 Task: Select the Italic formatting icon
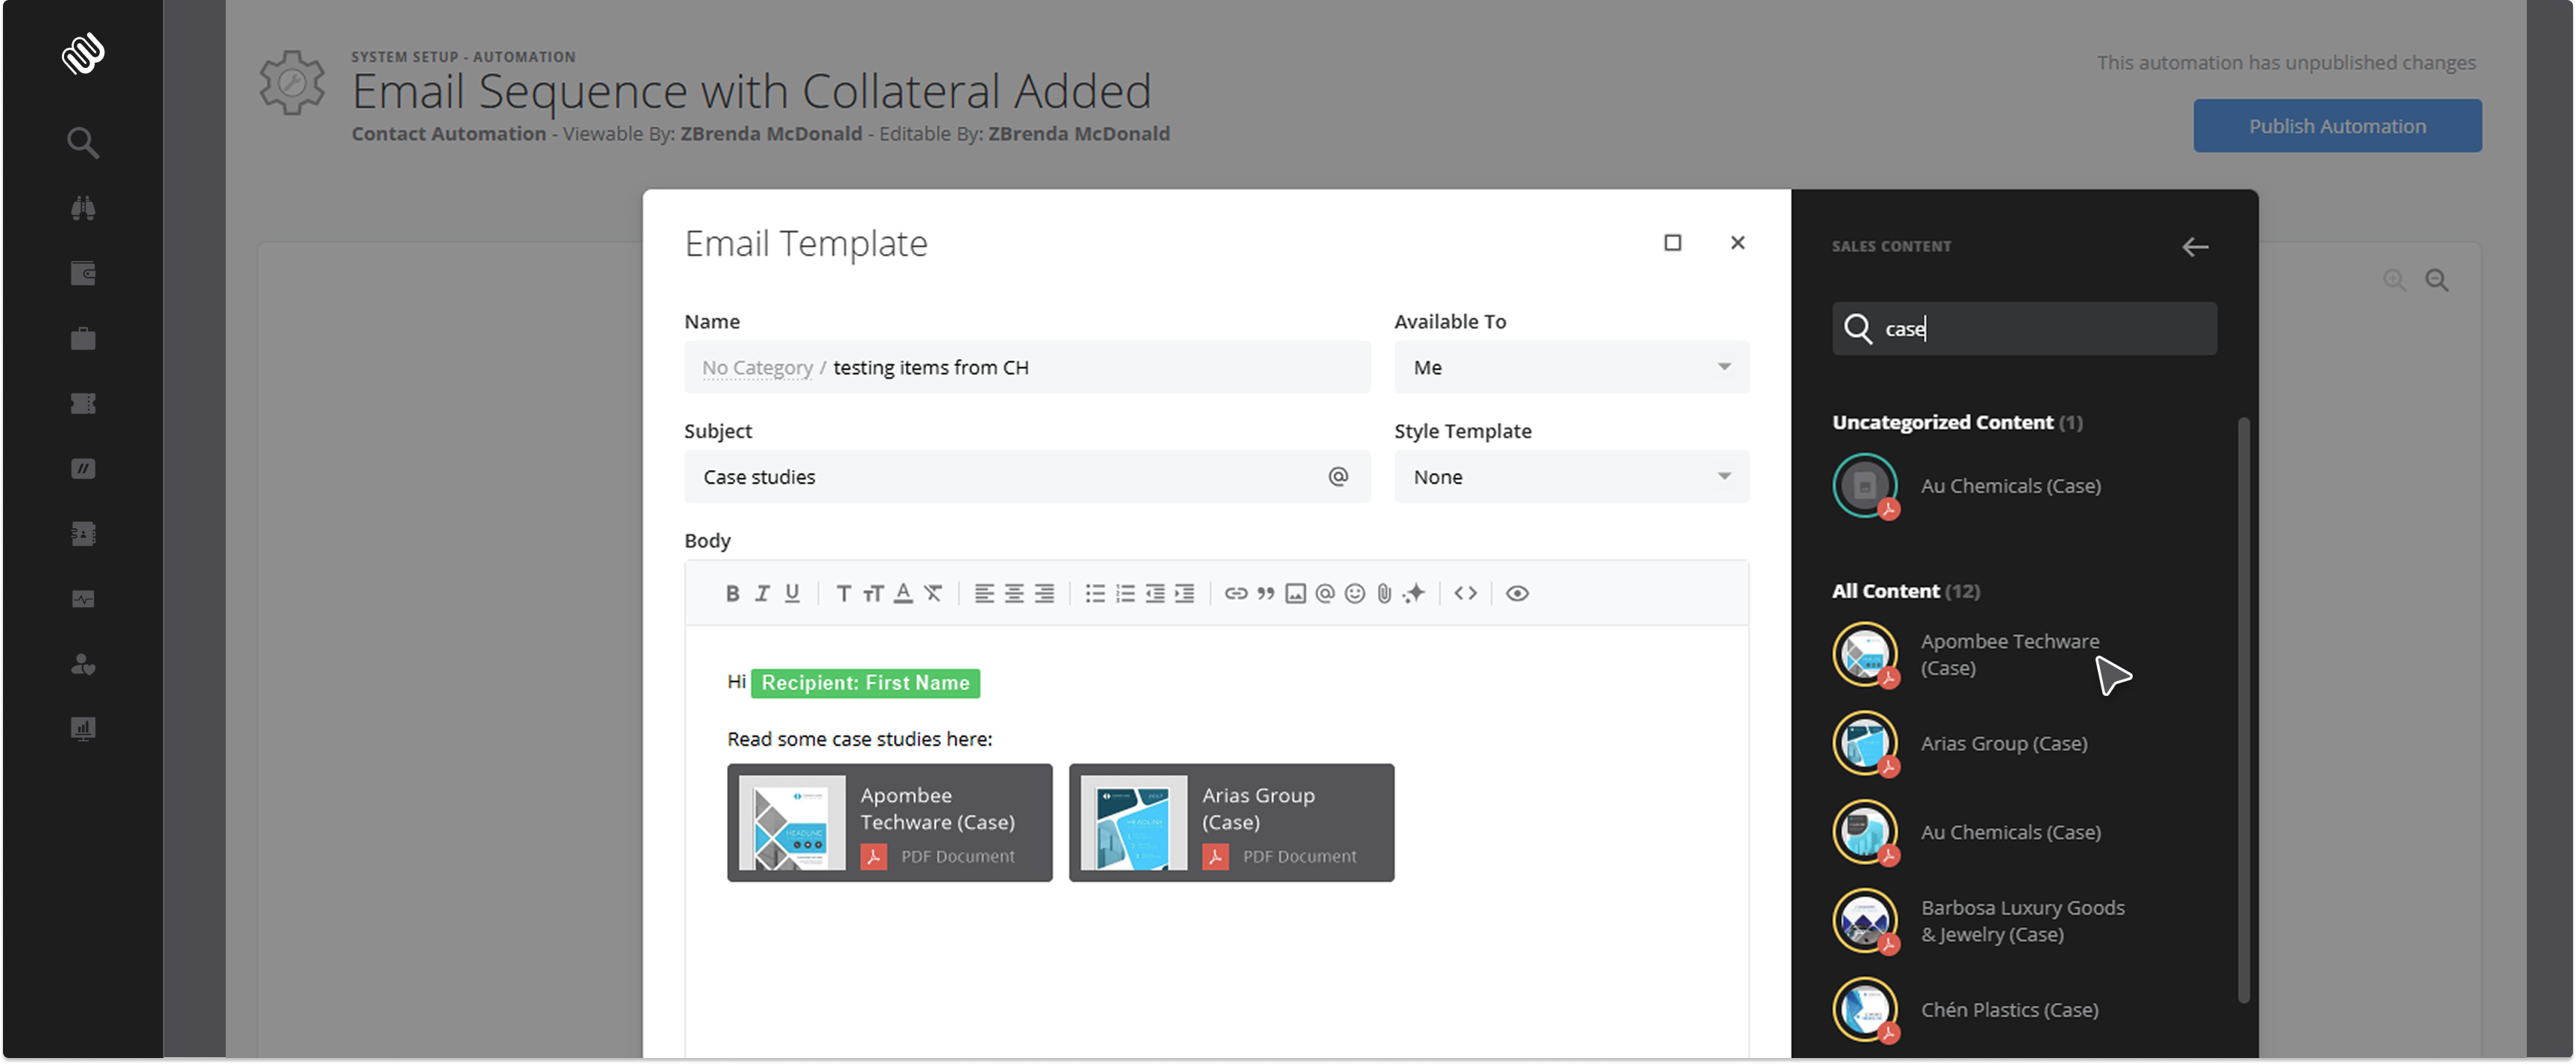[762, 592]
